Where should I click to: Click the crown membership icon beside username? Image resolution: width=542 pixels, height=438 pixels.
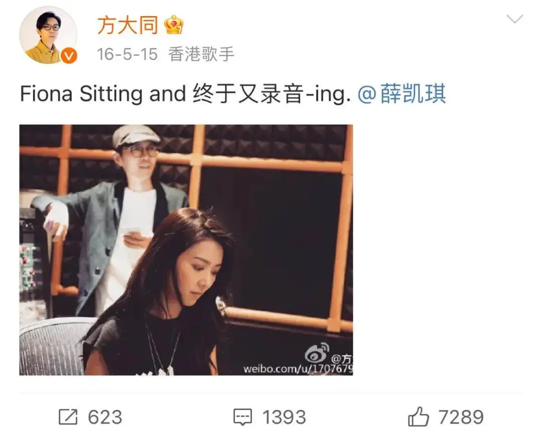(174, 25)
